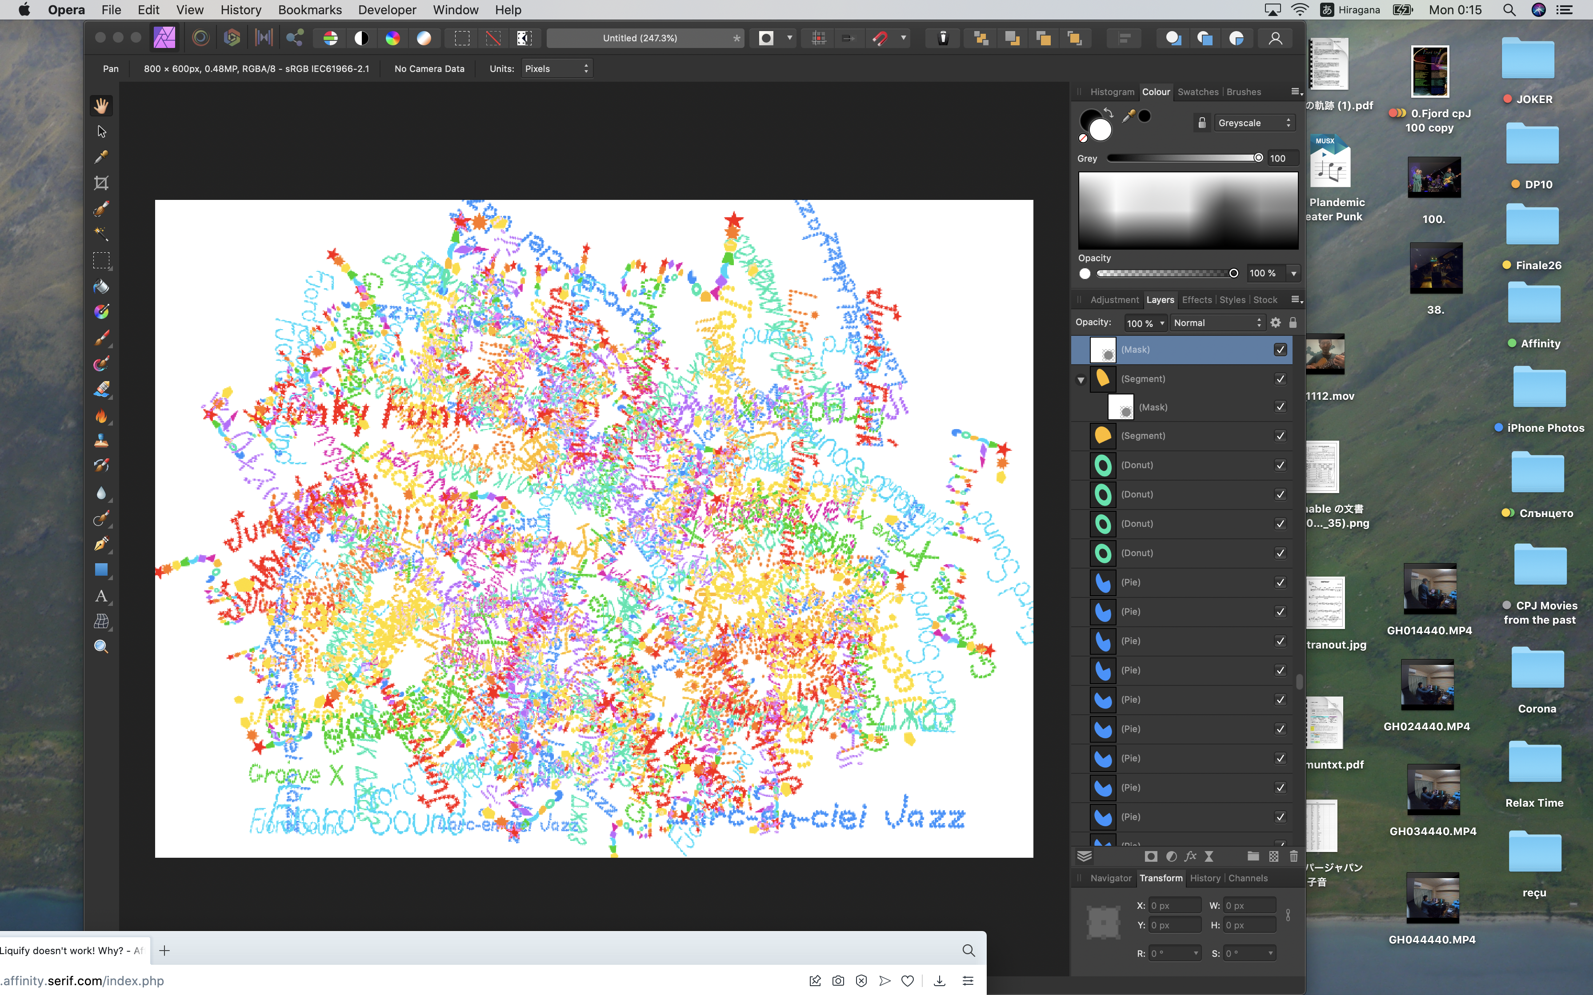Select the Burn brush flame tool
The width and height of the screenshot is (1593, 995).
click(101, 416)
